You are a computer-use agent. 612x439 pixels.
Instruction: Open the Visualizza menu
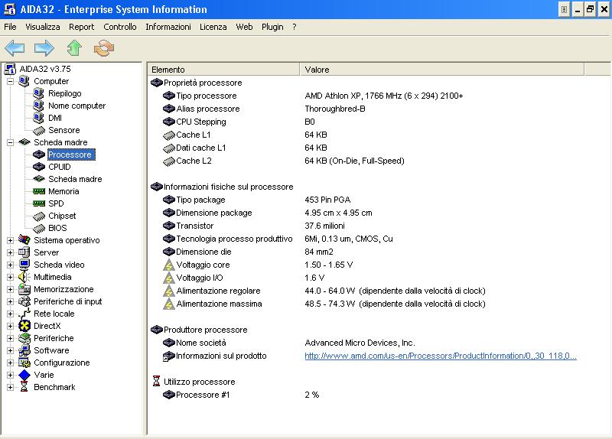click(x=43, y=27)
